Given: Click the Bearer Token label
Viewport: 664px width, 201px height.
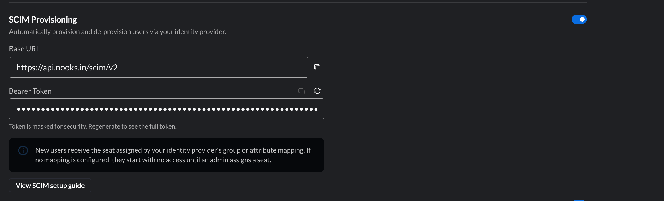Looking at the screenshot, I should point(30,91).
